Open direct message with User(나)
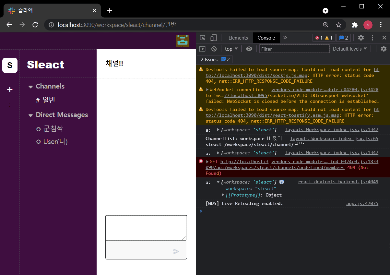This screenshot has height=275, width=390. [x=52, y=142]
